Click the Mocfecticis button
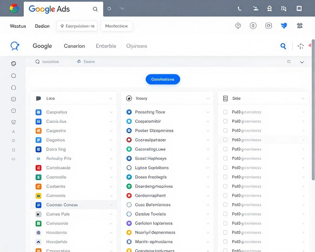The height and width of the screenshot is (252, 315). pyautogui.click(x=116, y=26)
